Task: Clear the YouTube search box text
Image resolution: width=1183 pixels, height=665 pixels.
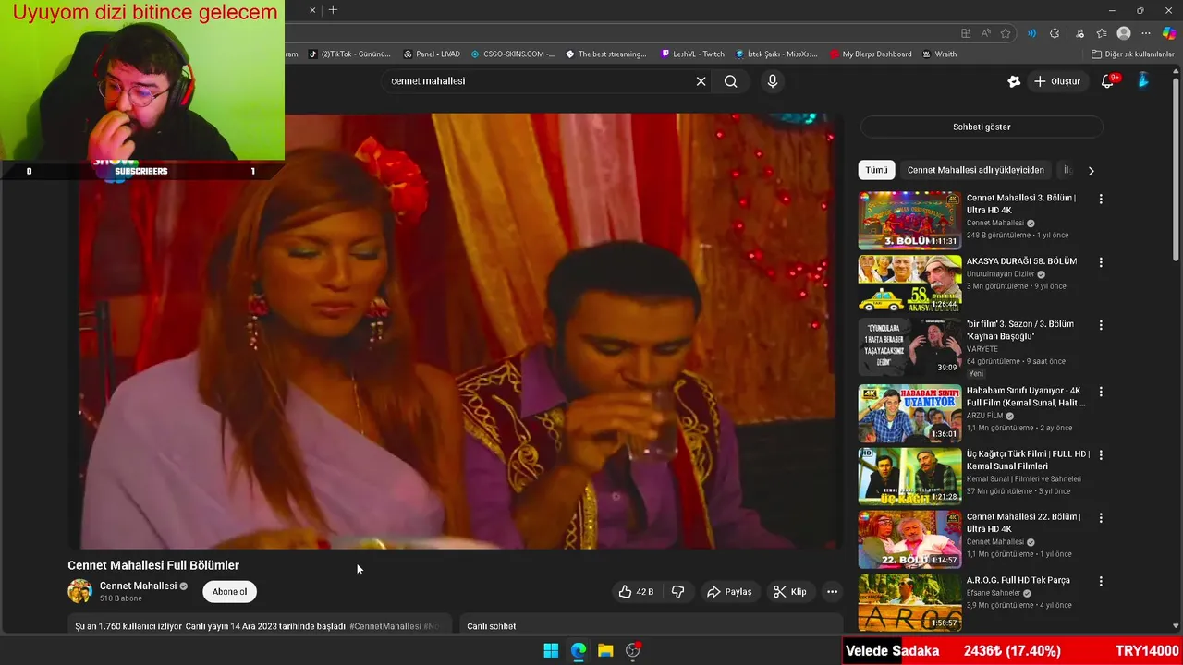Action: [701, 81]
